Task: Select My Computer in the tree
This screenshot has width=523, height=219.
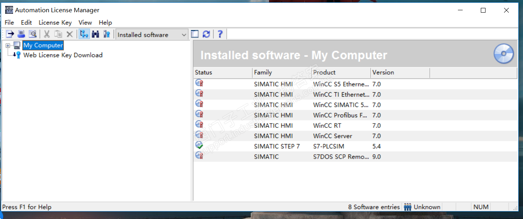Action: (x=43, y=45)
